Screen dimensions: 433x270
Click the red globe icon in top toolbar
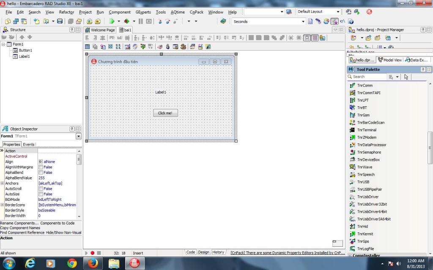click(x=369, y=11)
